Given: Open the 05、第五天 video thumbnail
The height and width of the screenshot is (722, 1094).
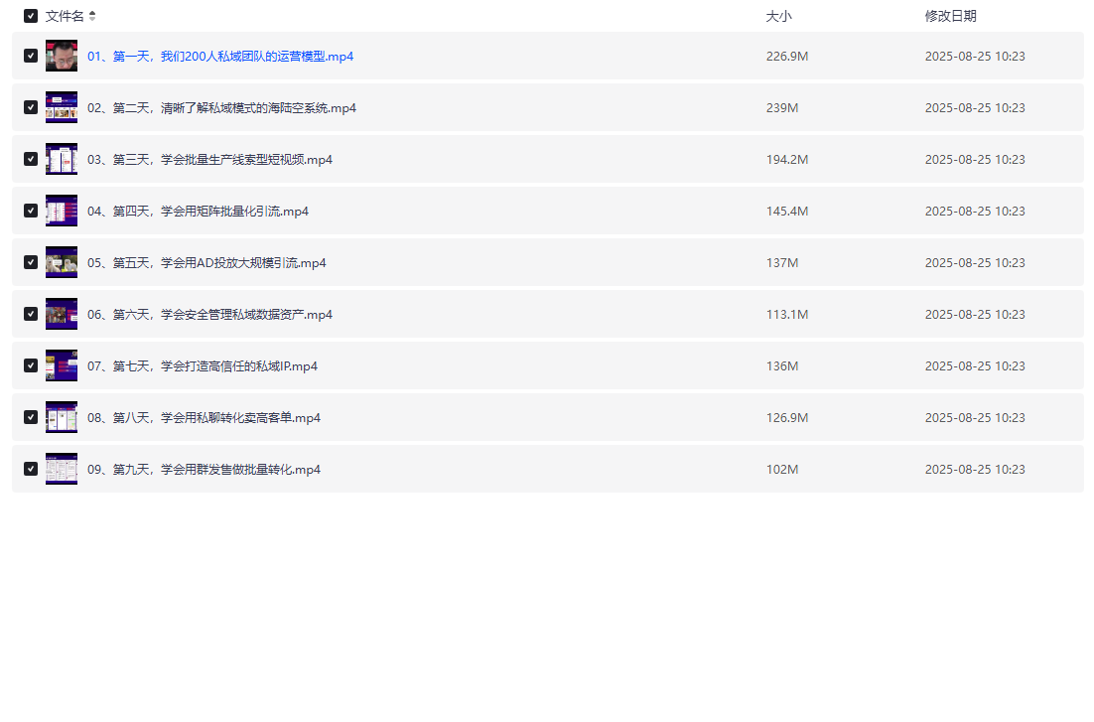Looking at the screenshot, I should 62,262.
